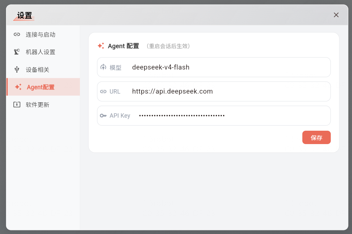Close the 设置 dialog with the X button
352x234 pixels.
tap(336, 15)
